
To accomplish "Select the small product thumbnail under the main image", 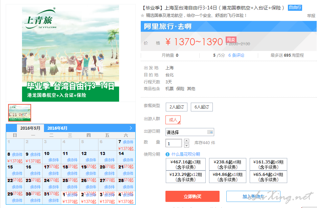I will click(x=20, y=113).
